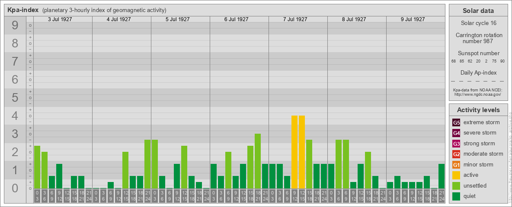Screen dimensions: 512x207
Task: Click the 18-21 bar on 6 Jul 1927
Action: pyautogui.click(x=258, y=161)
